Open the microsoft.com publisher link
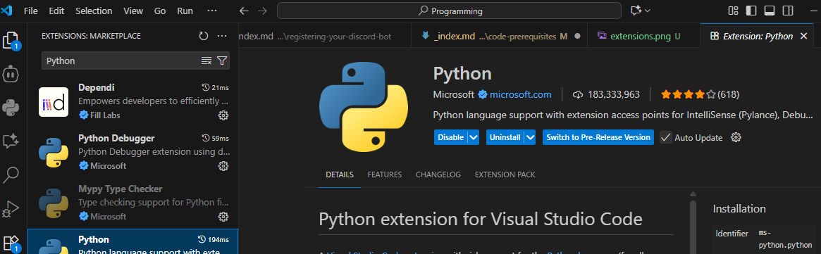This screenshot has width=821, height=254. click(521, 94)
